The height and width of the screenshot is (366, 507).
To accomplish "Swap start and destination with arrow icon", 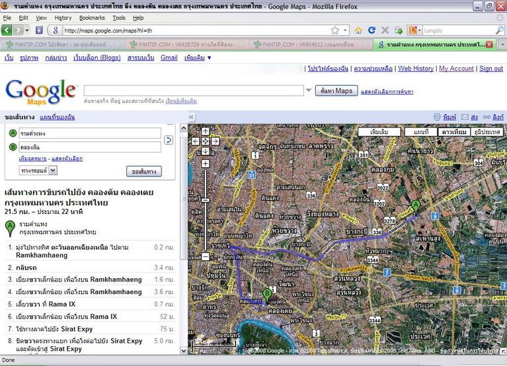I will [x=169, y=140].
